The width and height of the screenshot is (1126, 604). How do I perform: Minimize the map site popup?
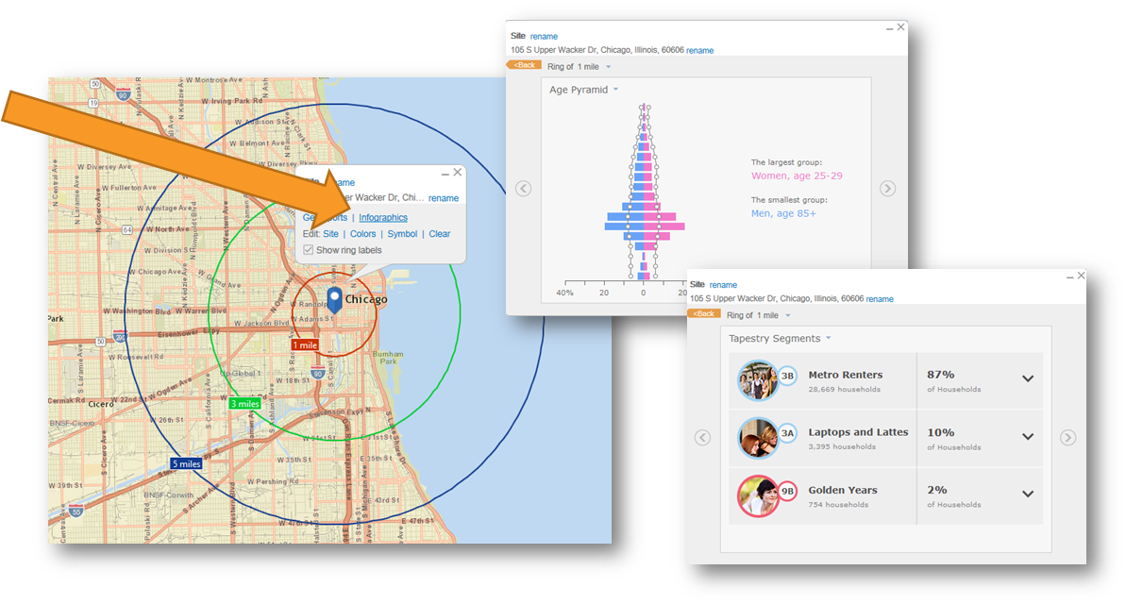445,174
